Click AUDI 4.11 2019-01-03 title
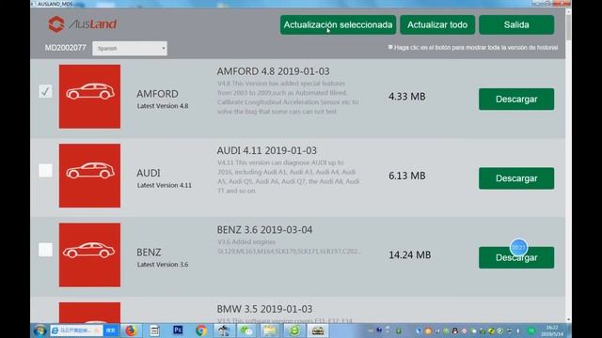Viewport: 602px width, 338px height. [x=267, y=150]
